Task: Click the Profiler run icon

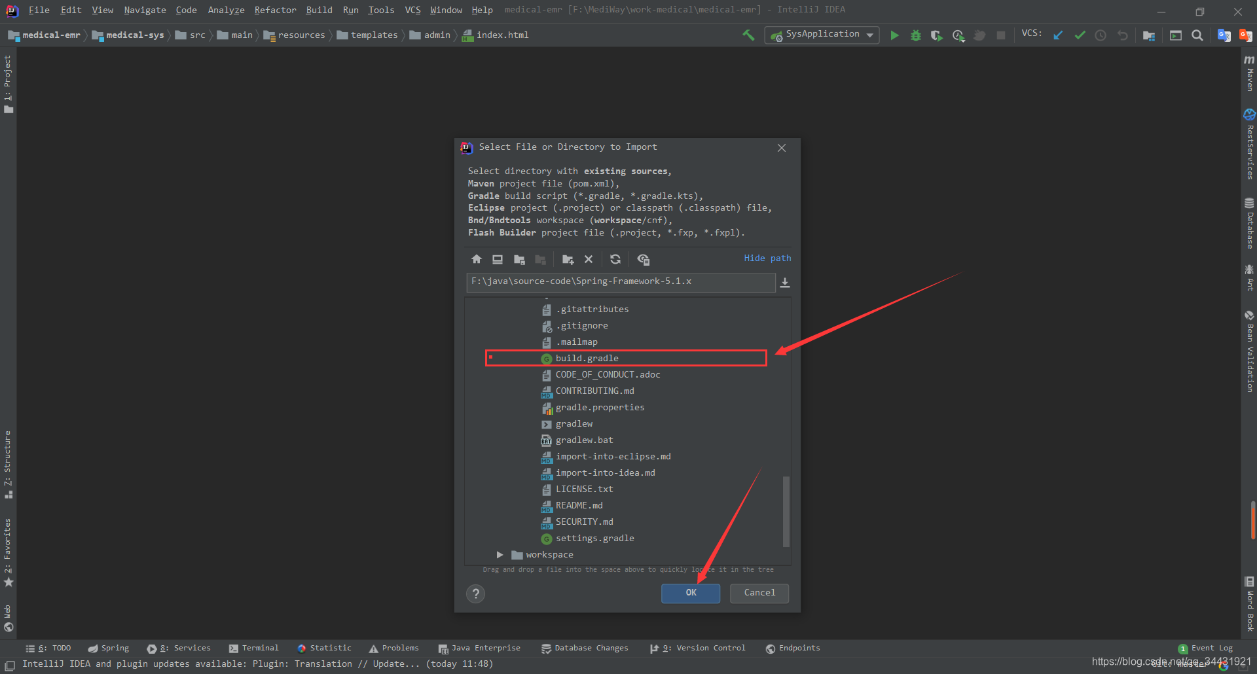Action: [958, 35]
